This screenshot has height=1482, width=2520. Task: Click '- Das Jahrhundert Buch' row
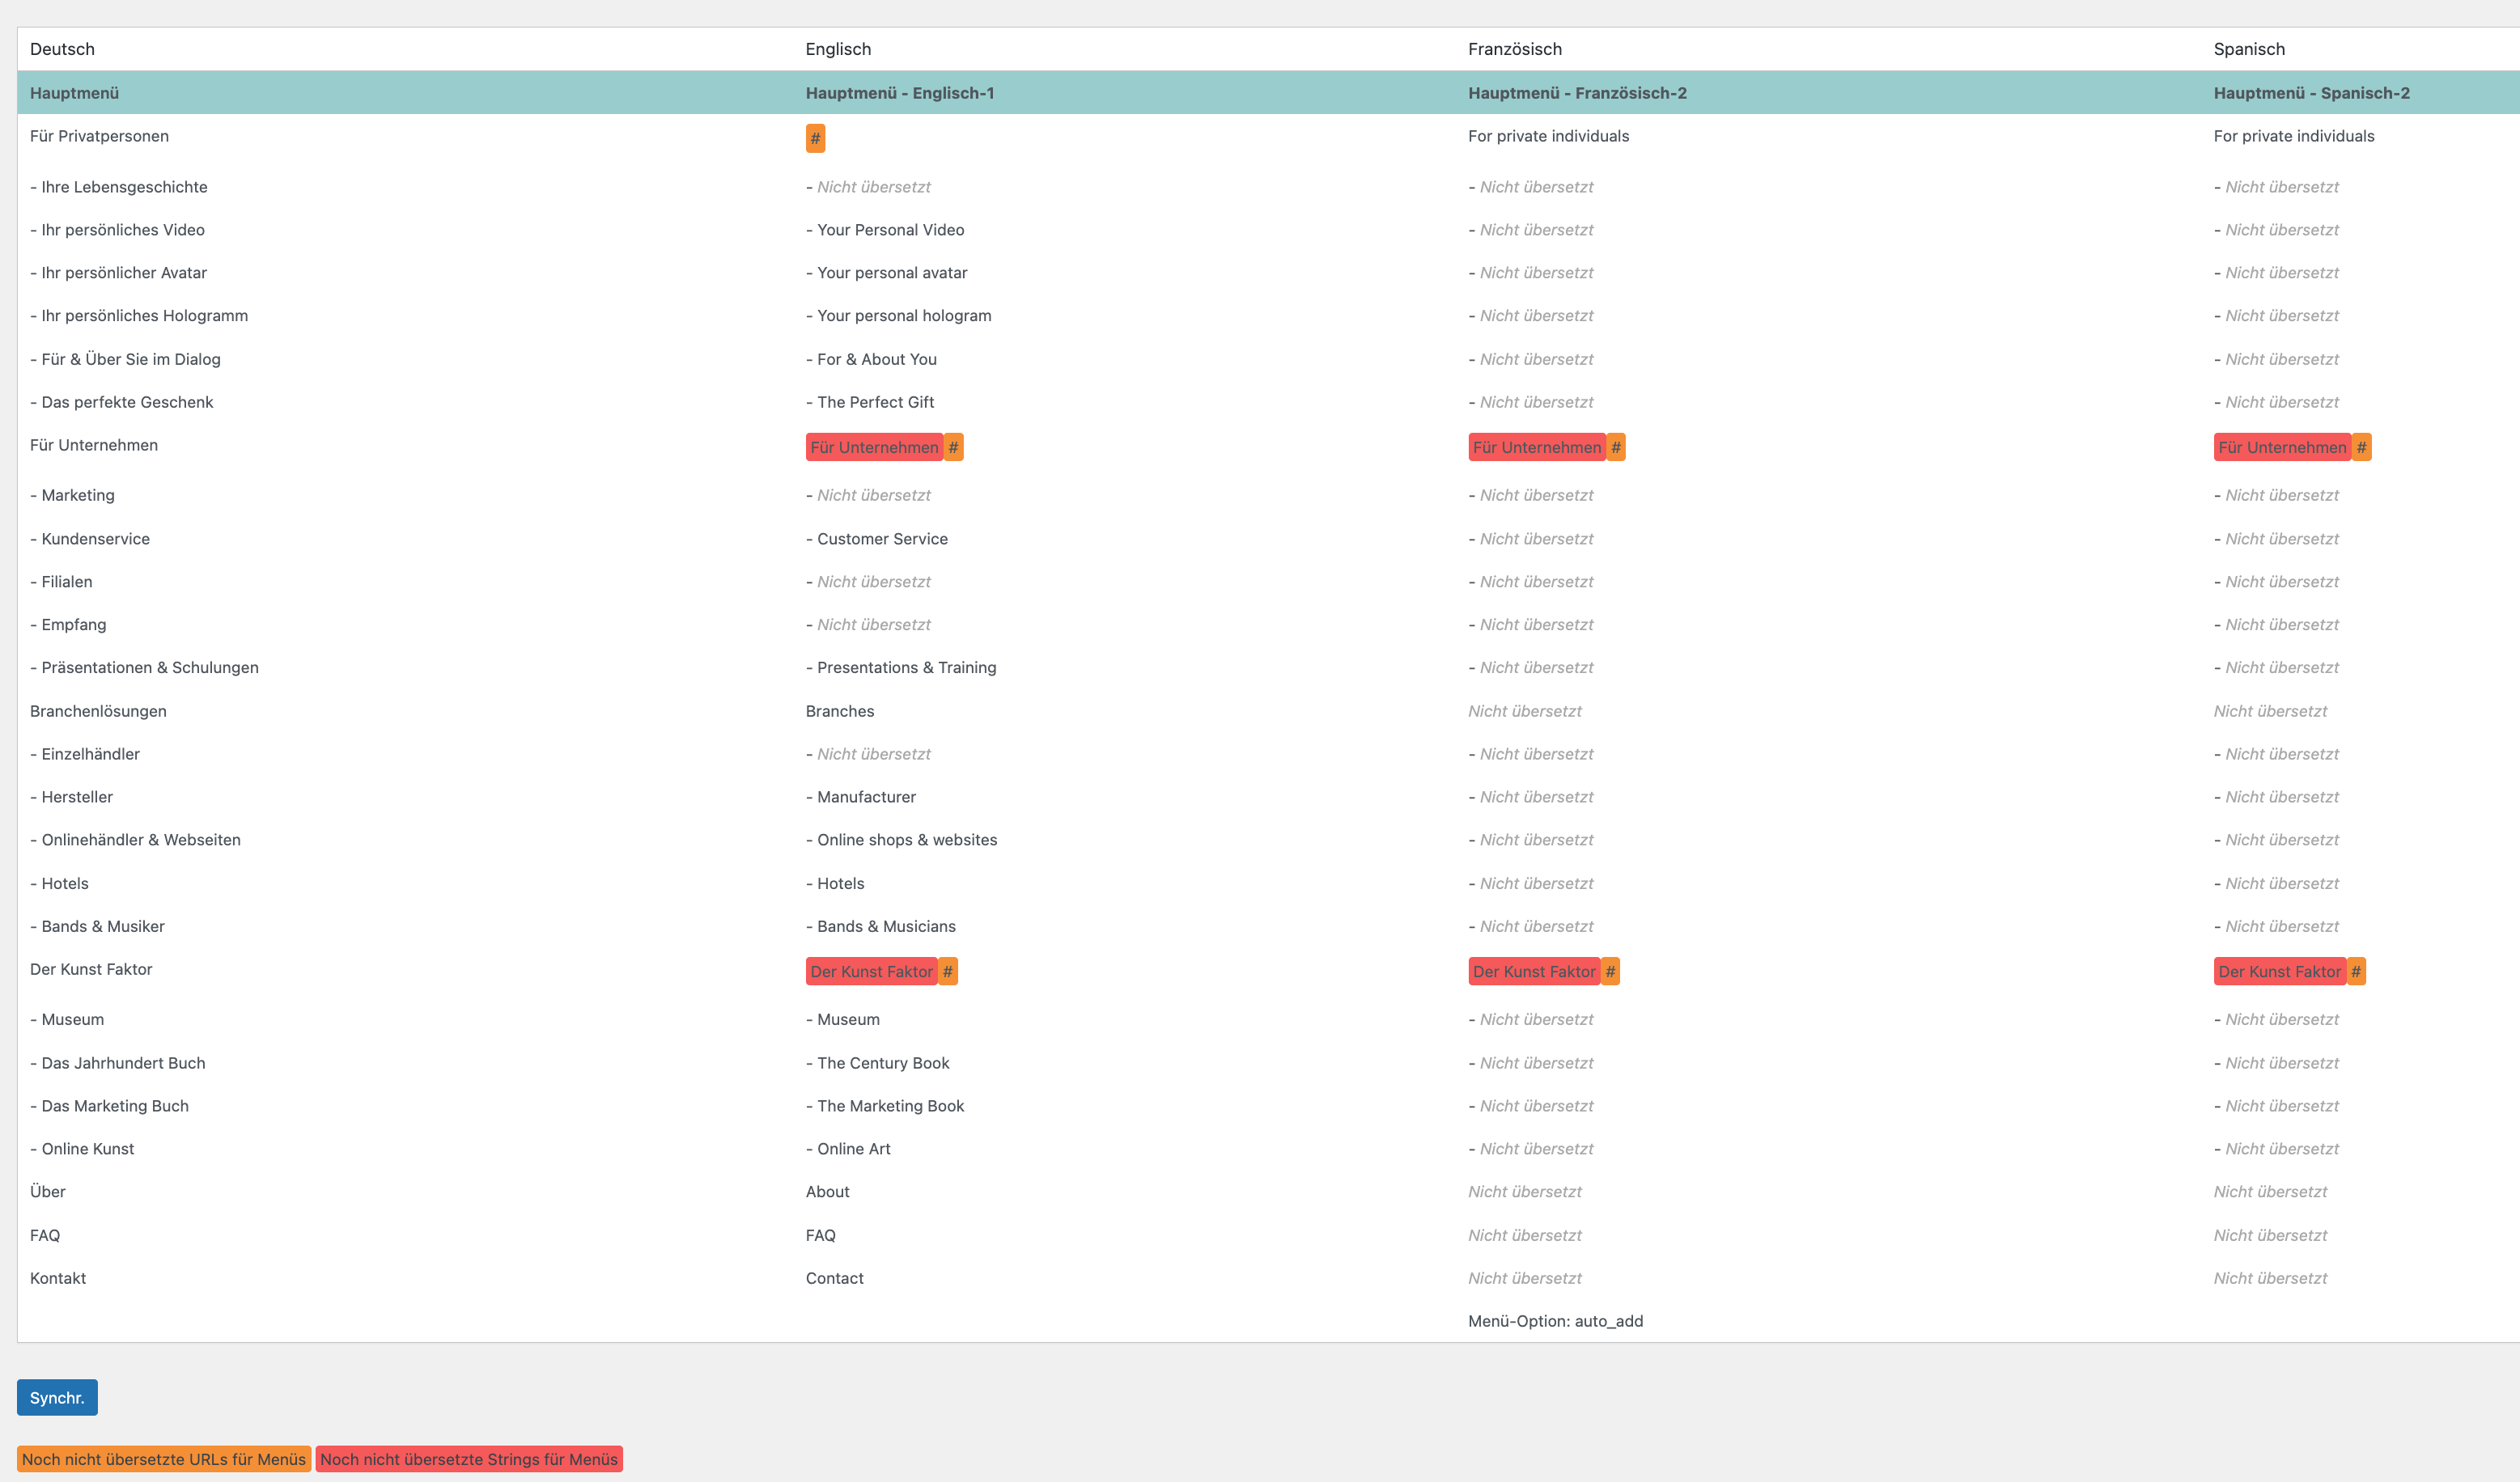(x=118, y=1063)
